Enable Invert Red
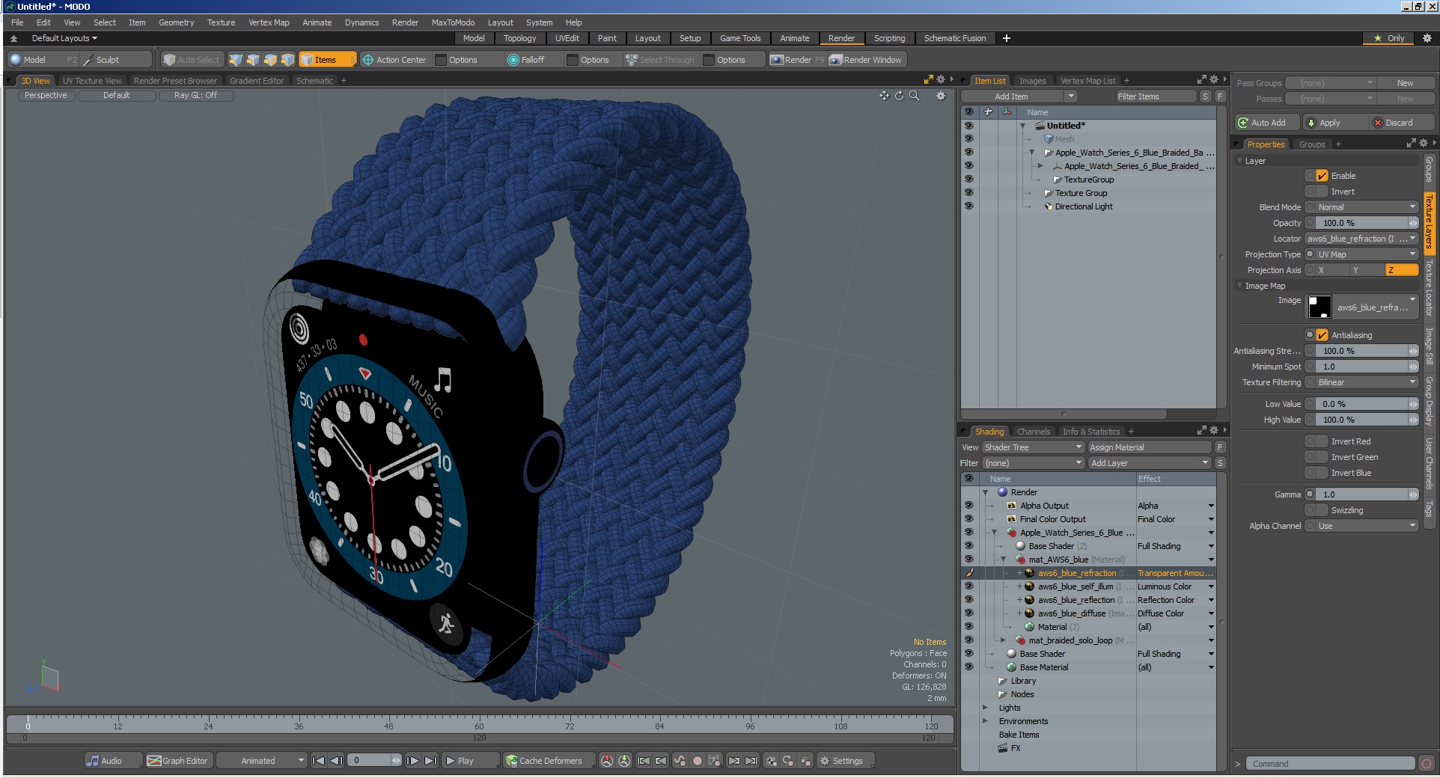The width and height of the screenshot is (1440, 778). click(x=1322, y=441)
